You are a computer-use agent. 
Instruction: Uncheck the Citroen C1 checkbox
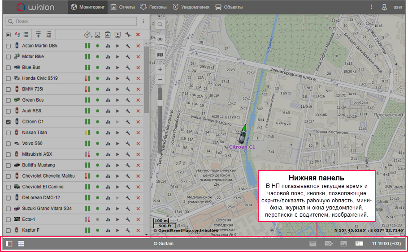[8, 122]
